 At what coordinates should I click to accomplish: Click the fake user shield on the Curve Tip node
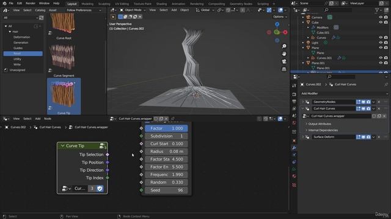pyautogui.click(x=100, y=189)
